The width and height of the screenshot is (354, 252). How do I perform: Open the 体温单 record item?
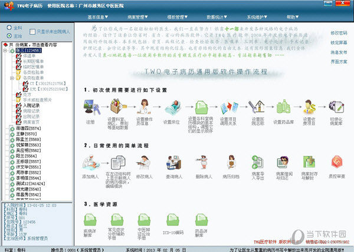(29, 56)
